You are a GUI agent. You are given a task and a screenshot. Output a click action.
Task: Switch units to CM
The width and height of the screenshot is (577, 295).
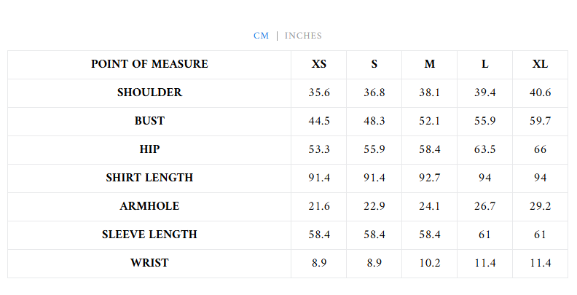261,36
